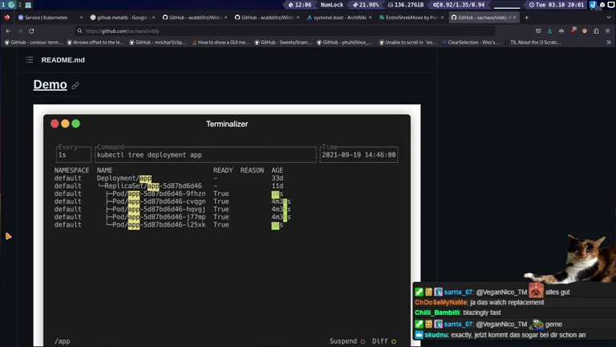Click the Pocket save icon in toolbar
Image resolution: width=616 pixels, height=347 pixels.
coord(538,31)
